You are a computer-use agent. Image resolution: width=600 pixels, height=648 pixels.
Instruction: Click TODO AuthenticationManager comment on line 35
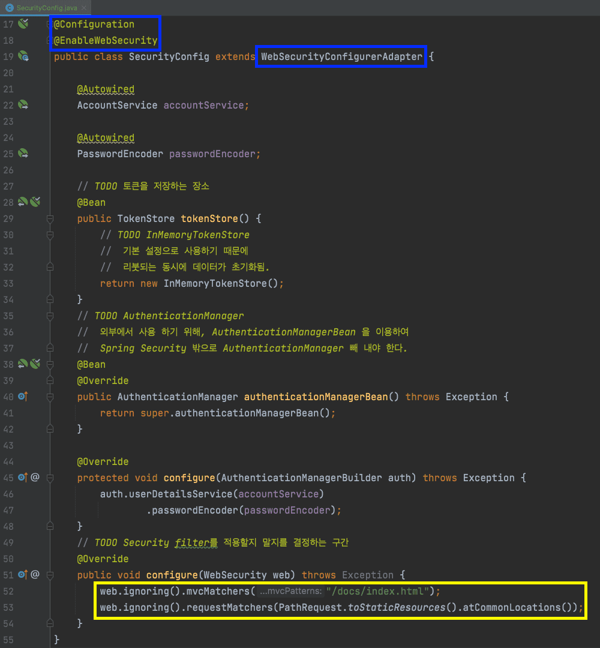(x=160, y=316)
